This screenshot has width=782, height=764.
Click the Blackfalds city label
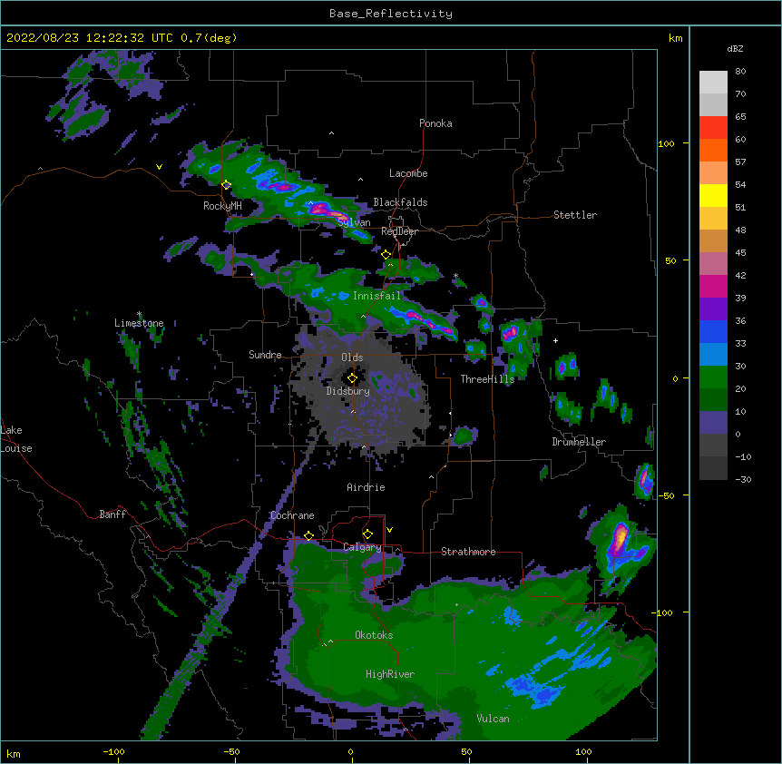400,202
